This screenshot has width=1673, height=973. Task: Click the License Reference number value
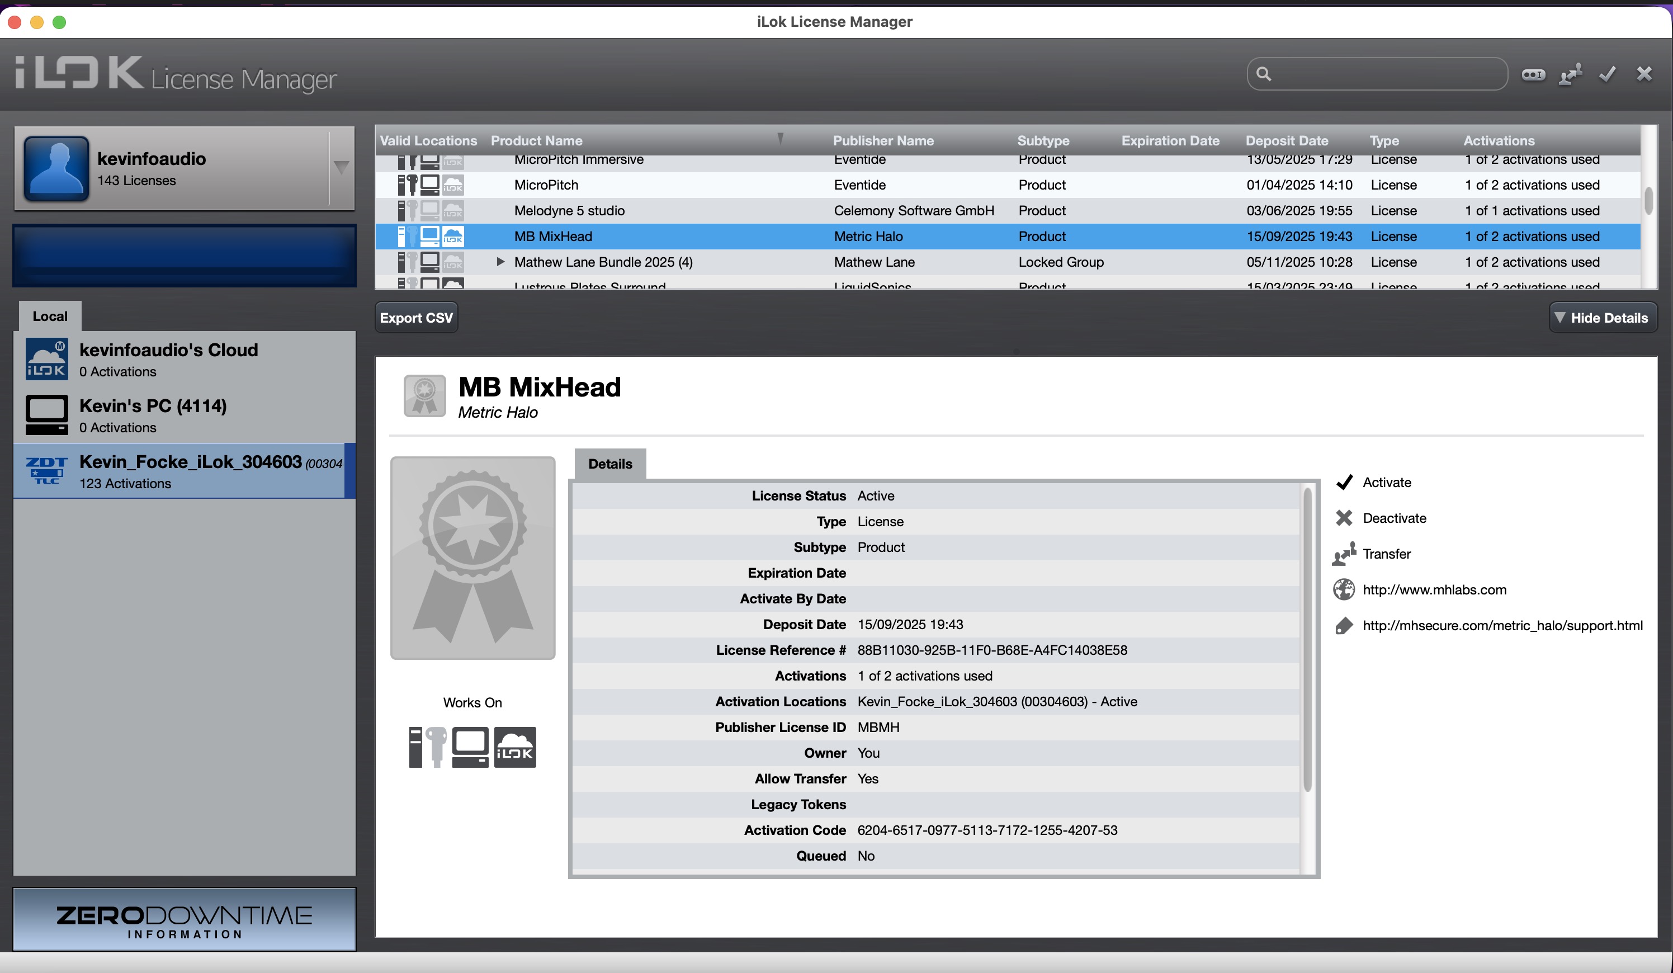click(x=992, y=650)
